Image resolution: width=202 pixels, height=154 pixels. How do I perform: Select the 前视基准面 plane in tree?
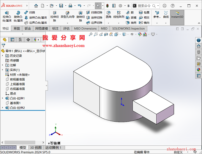pyautogui.click(x=17, y=79)
